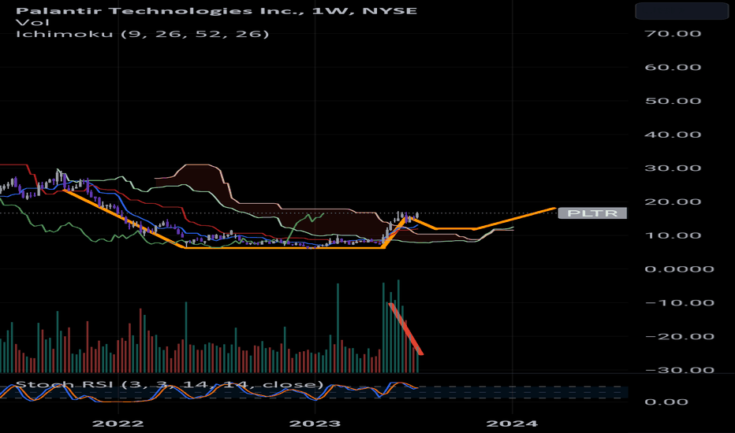
Task: Select the 40.00 price axis label
Action: tap(673, 135)
